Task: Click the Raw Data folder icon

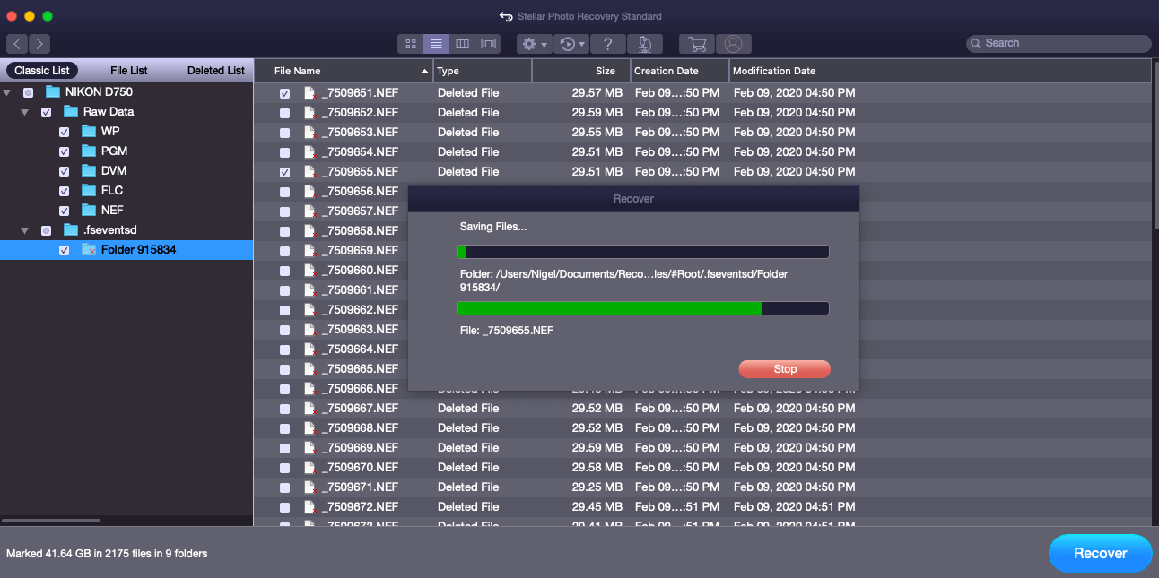Action: [x=71, y=111]
